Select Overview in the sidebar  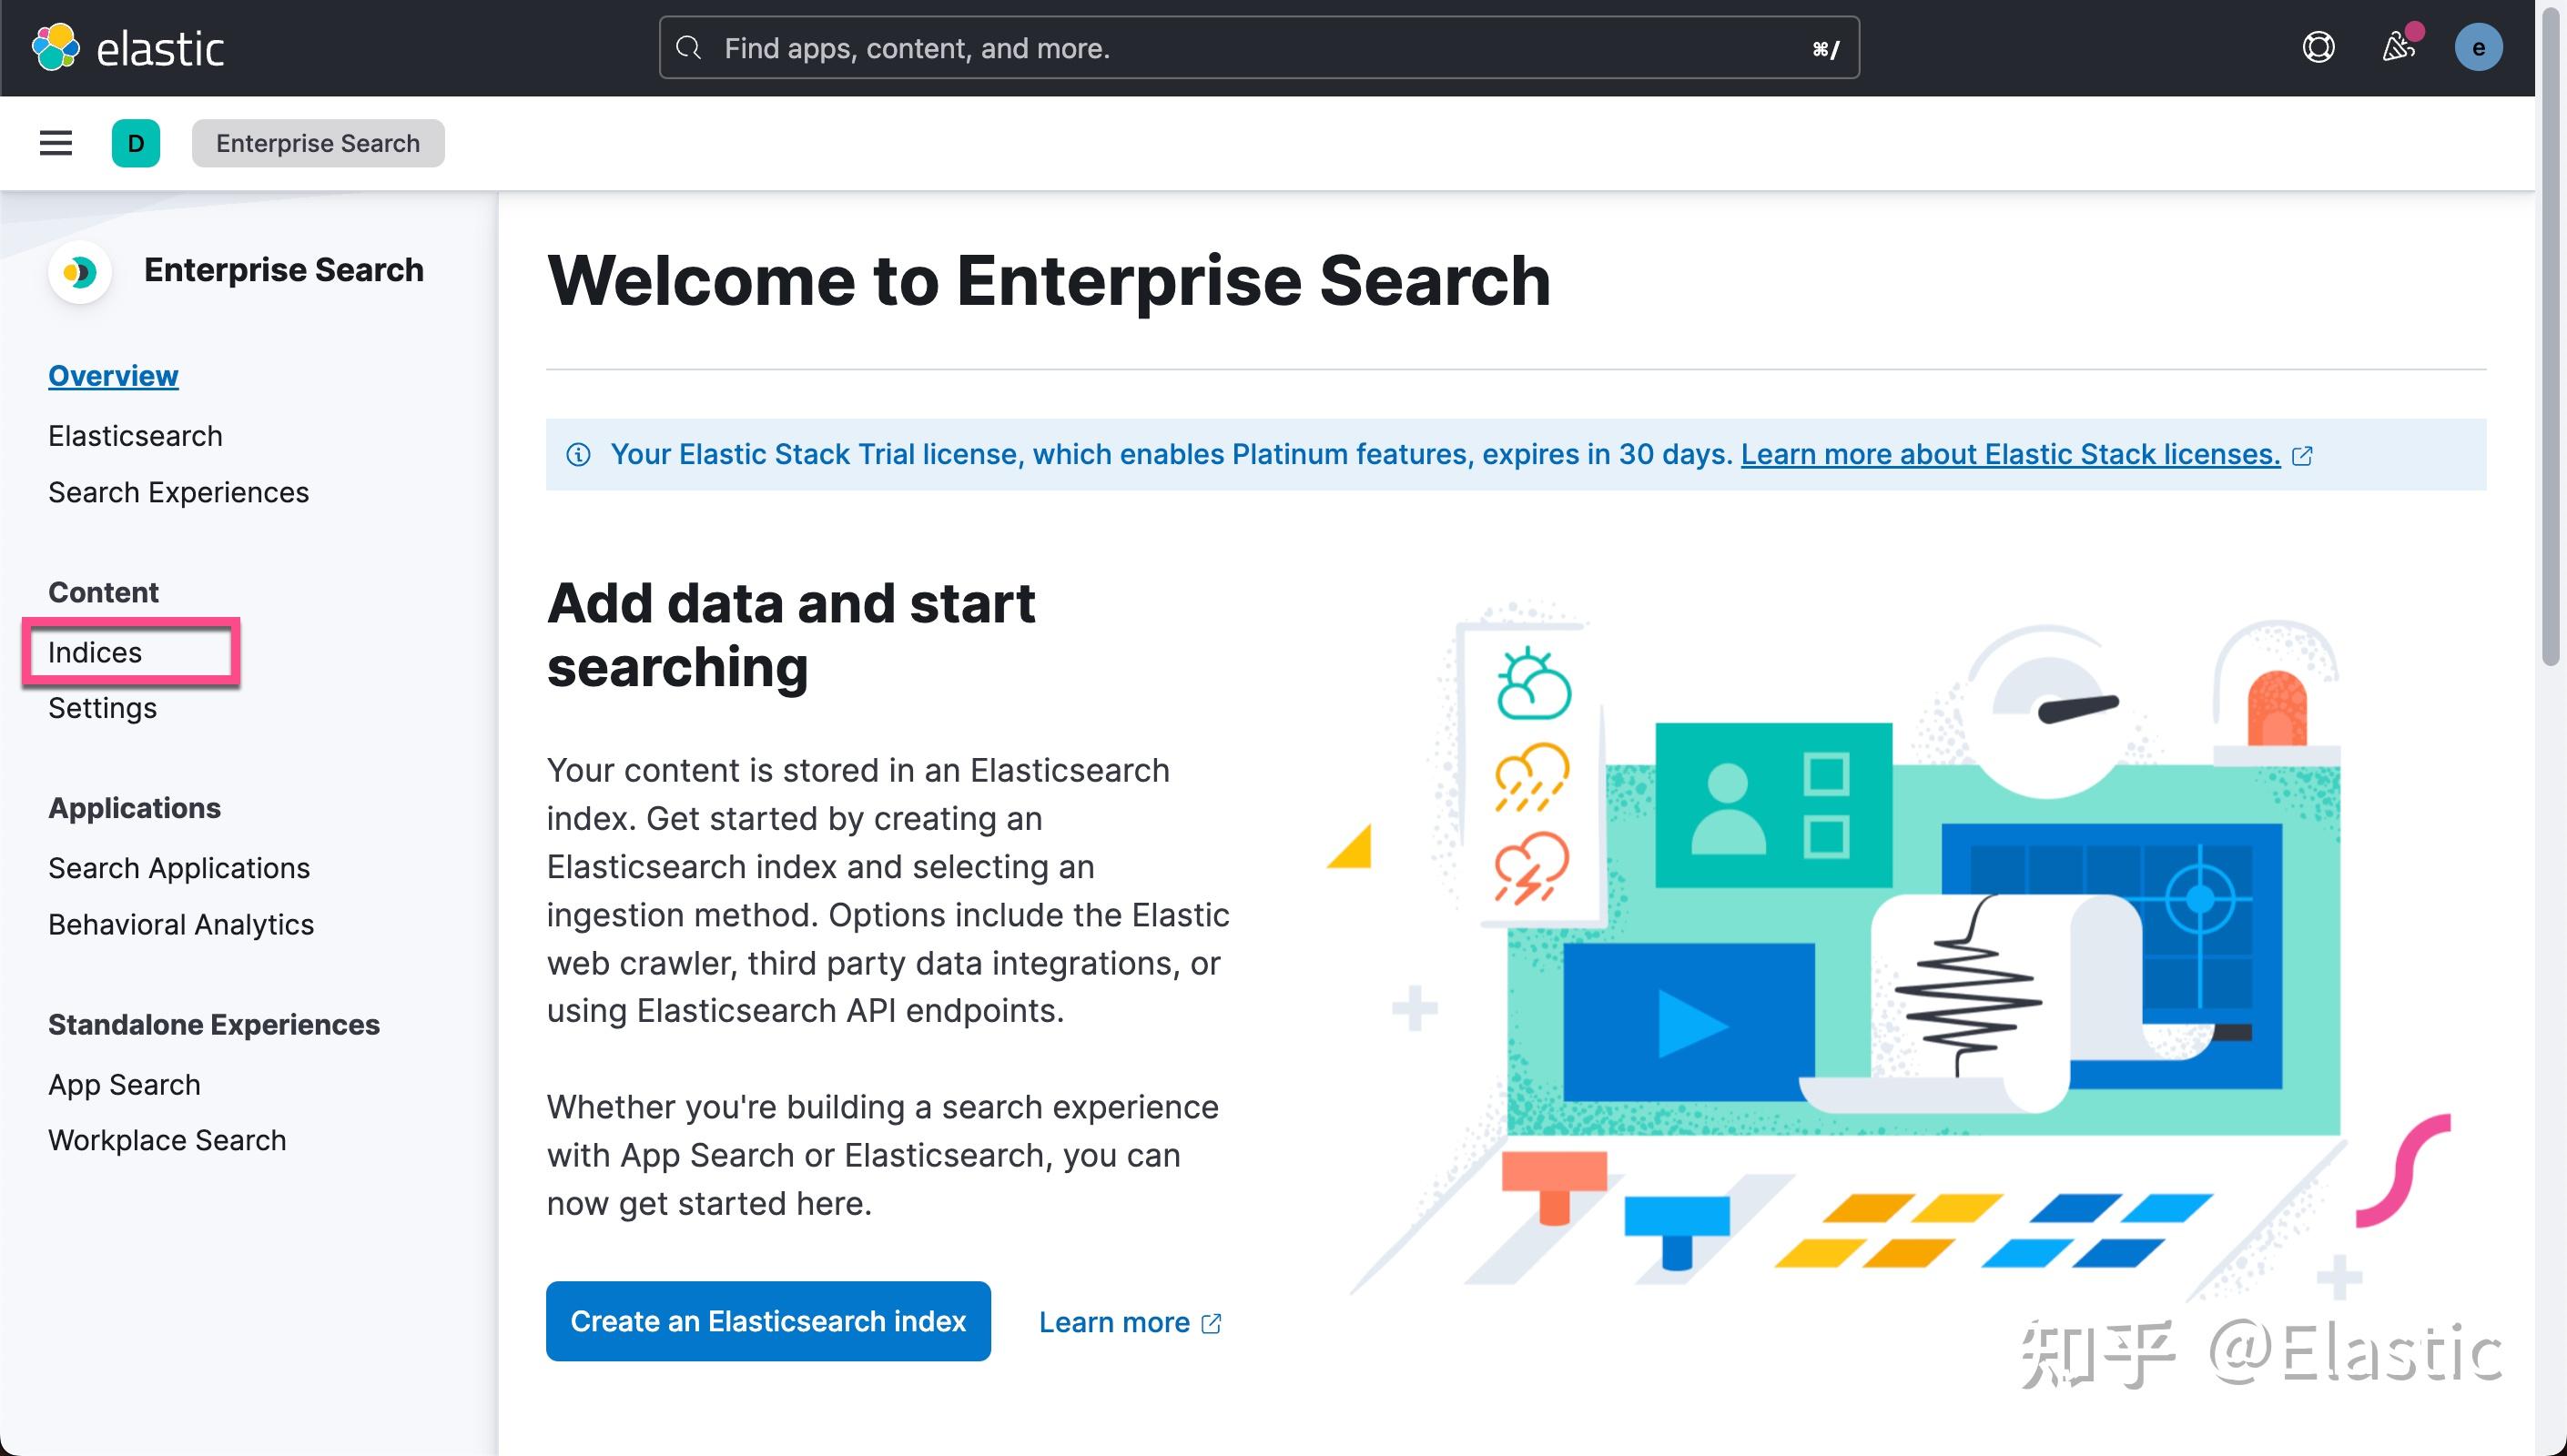(113, 375)
